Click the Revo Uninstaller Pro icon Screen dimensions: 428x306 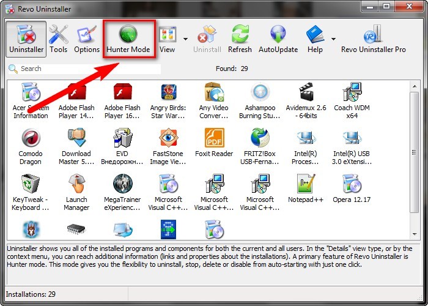point(373,39)
